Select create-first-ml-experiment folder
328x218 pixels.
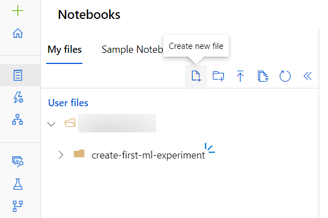[x=148, y=155]
